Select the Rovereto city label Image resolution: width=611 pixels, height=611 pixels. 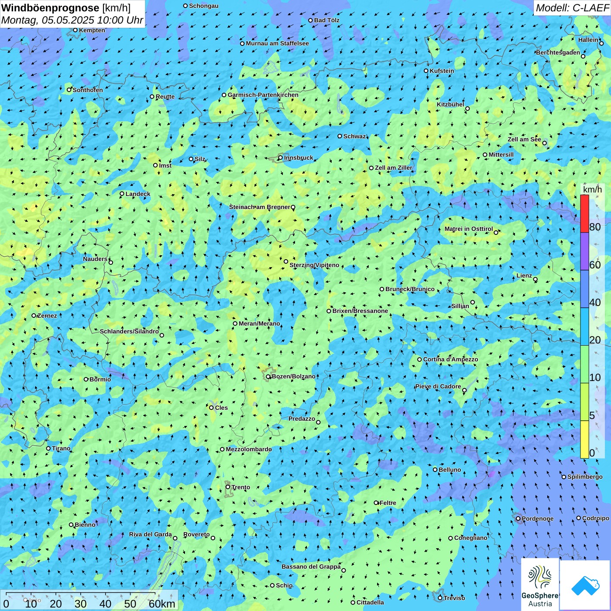[196, 534]
